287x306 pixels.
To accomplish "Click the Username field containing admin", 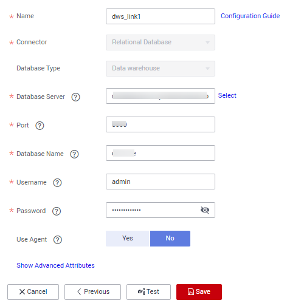I will [x=161, y=182].
